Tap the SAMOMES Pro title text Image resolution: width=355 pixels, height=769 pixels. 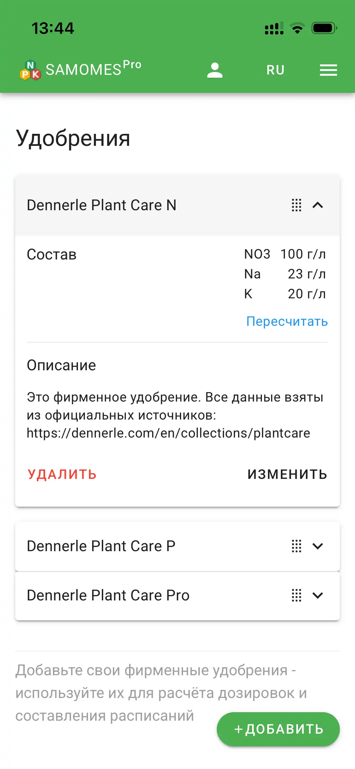(93, 69)
